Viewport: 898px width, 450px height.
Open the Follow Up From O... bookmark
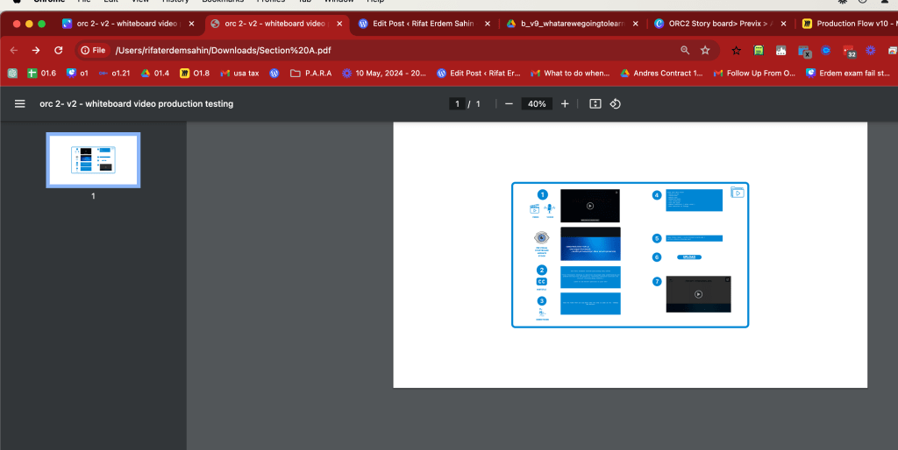click(x=754, y=74)
